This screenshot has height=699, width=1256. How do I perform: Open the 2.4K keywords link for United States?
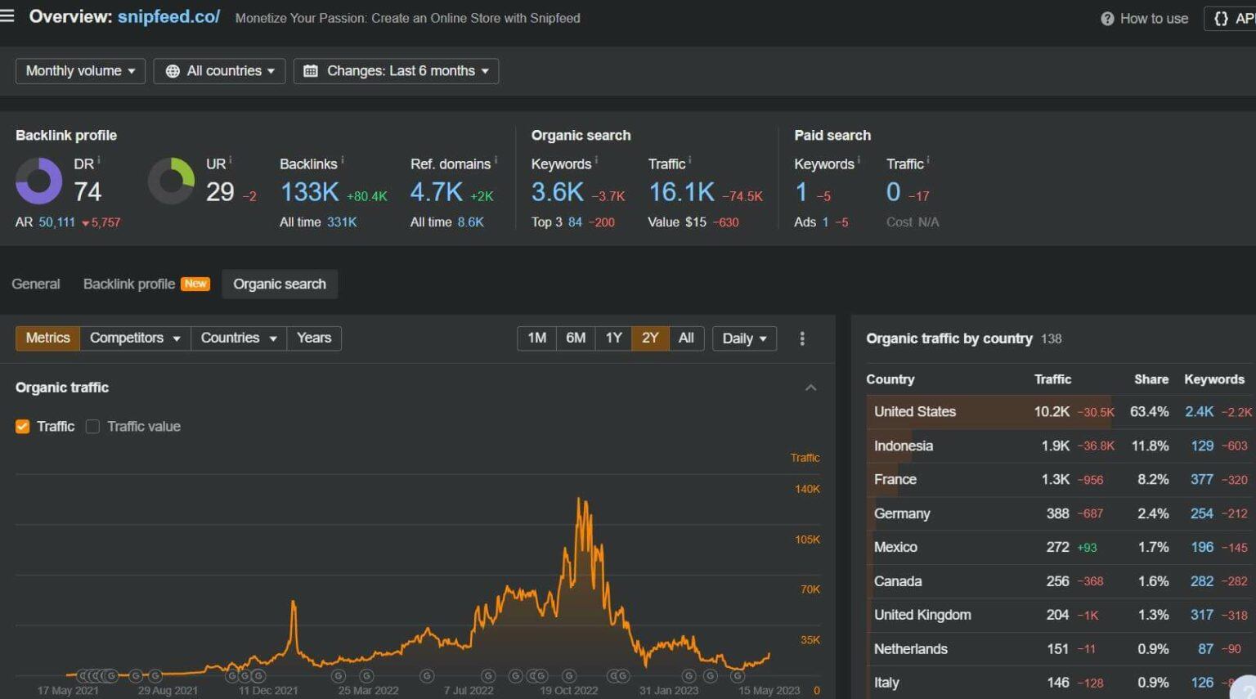1199,412
